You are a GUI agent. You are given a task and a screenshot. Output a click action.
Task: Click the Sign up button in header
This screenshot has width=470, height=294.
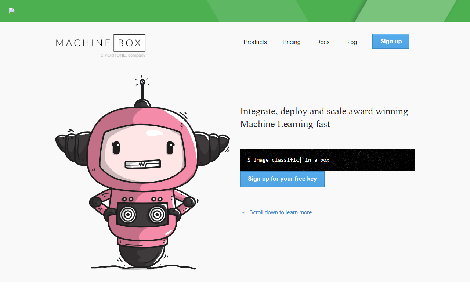pos(391,41)
